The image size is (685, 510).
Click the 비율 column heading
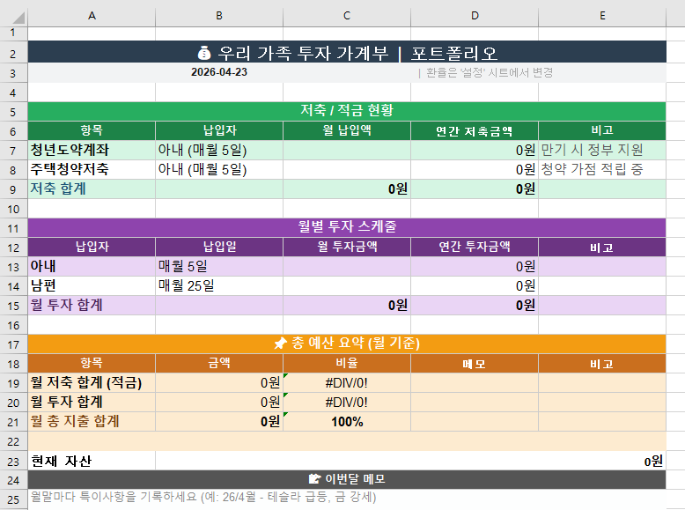pyautogui.click(x=347, y=363)
